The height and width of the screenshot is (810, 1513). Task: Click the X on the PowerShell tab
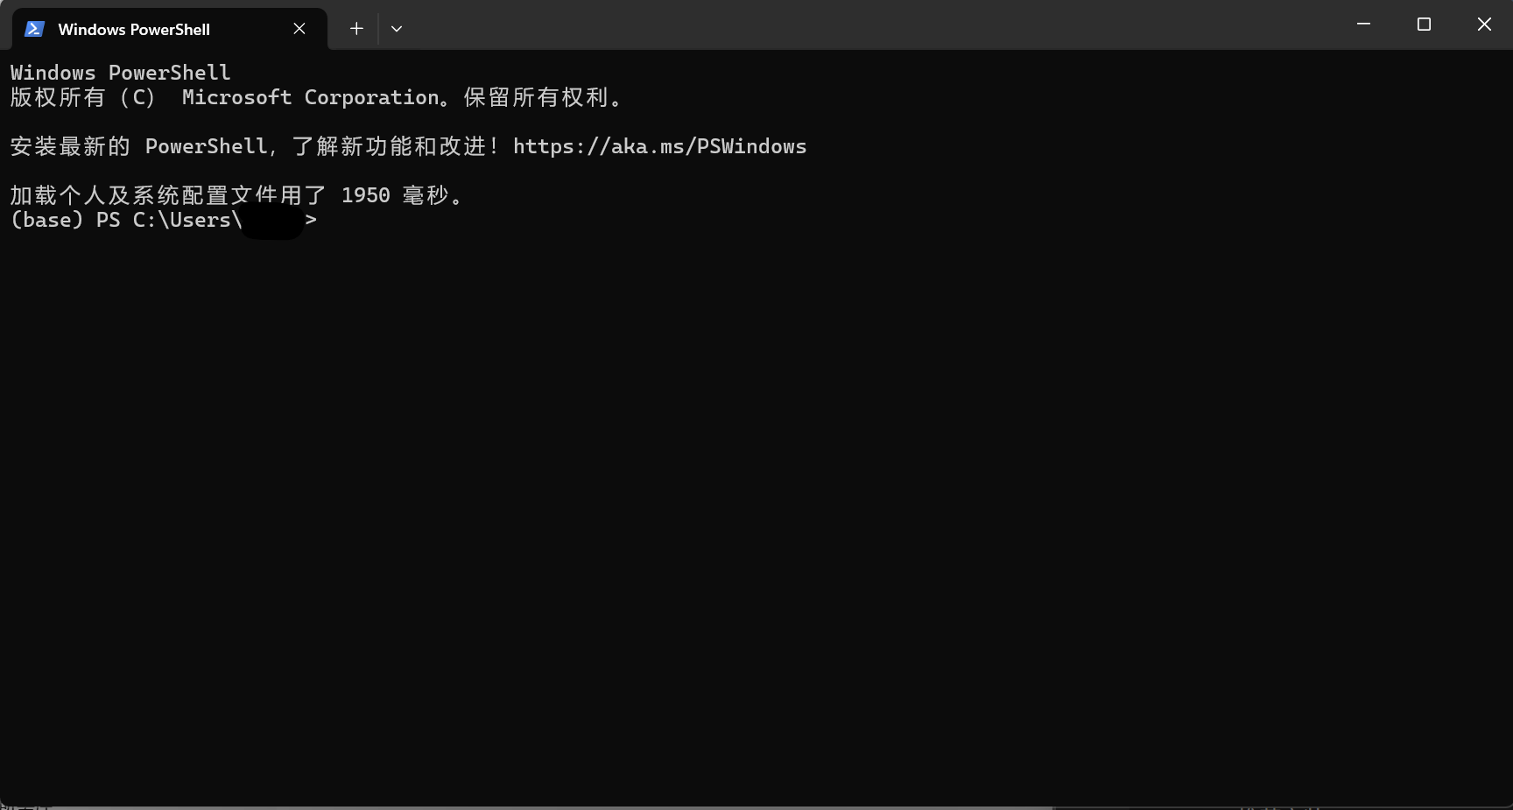coord(299,28)
